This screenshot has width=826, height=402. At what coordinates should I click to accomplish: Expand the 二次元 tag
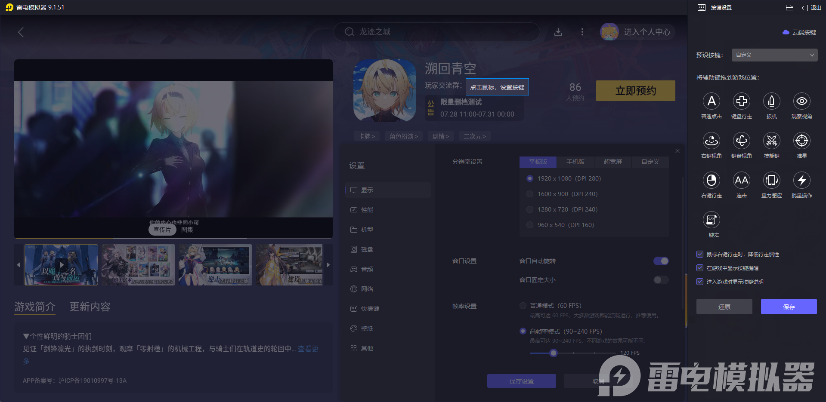click(475, 136)
